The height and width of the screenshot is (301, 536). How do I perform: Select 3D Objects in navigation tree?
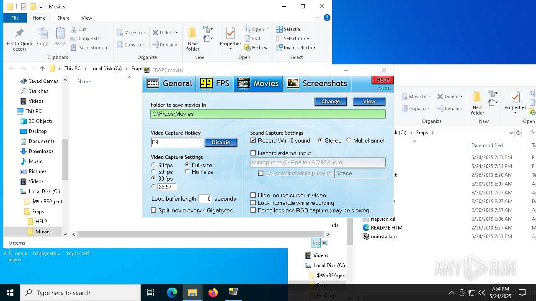(x=36, y=121)
